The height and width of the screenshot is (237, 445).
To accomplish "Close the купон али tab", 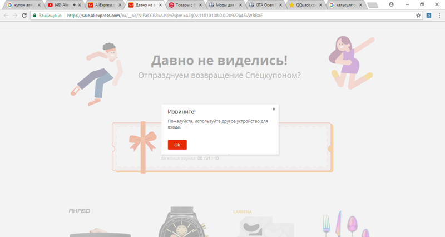I will click(39, 5).
